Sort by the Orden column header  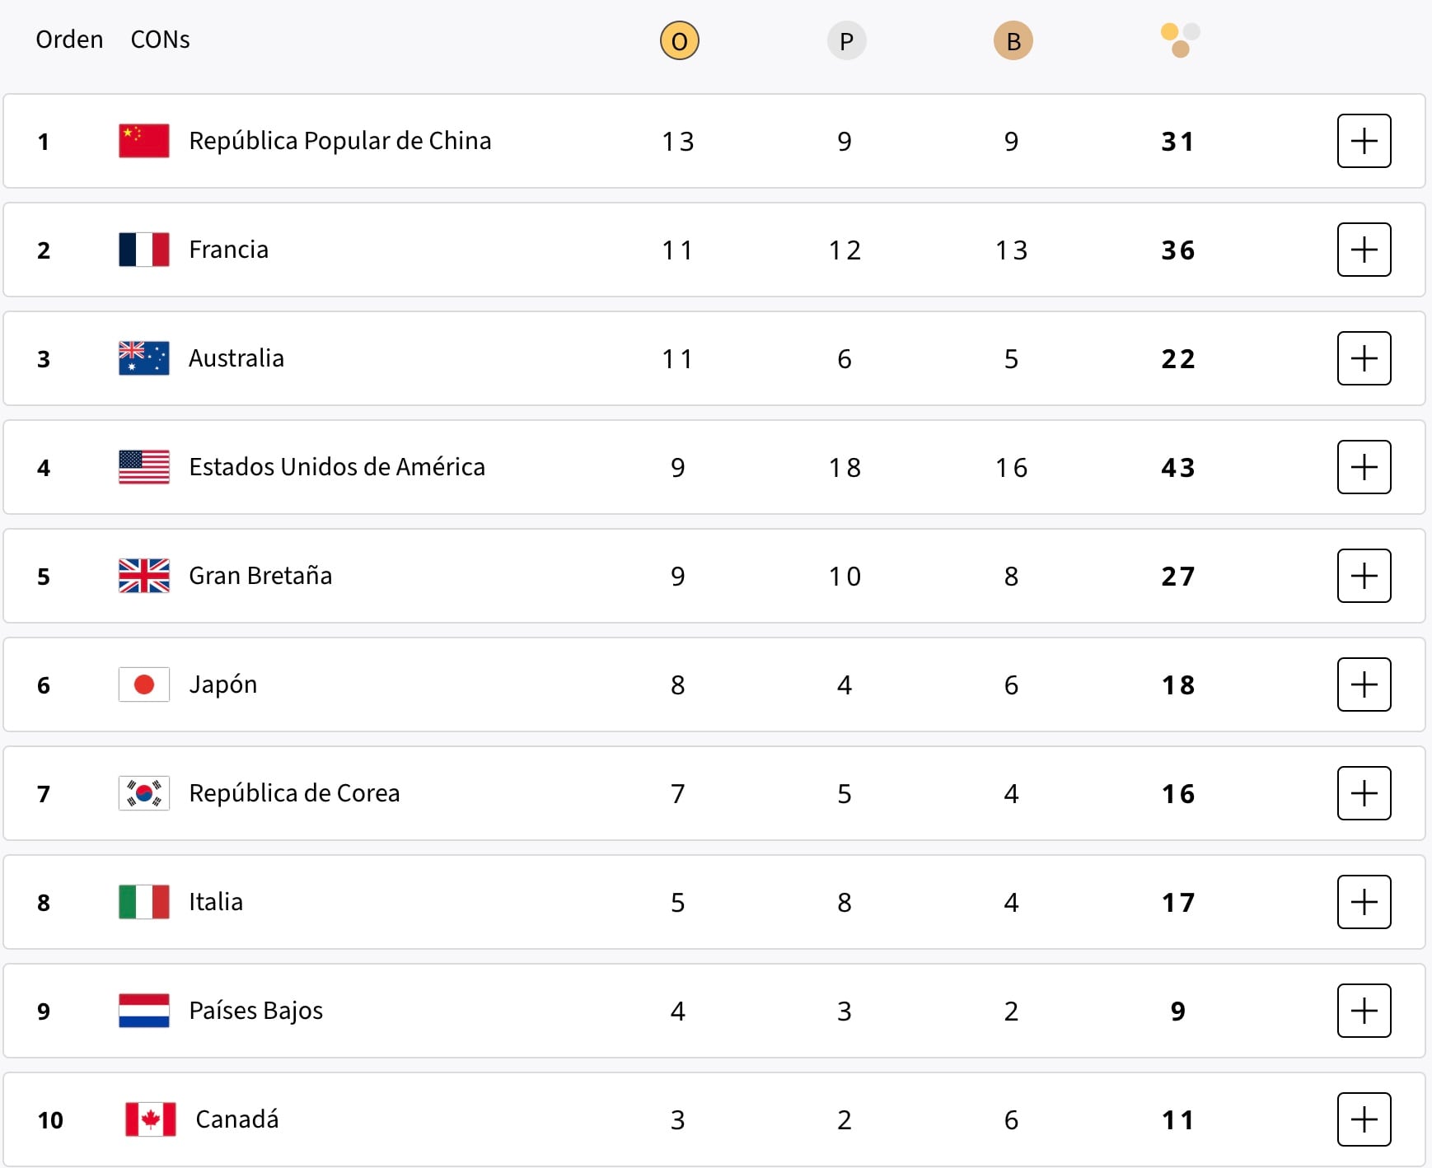coord(69,40)
